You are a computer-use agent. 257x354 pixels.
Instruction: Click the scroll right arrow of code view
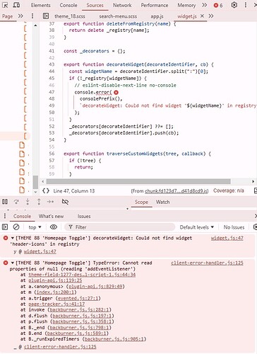tap(253, 181)
